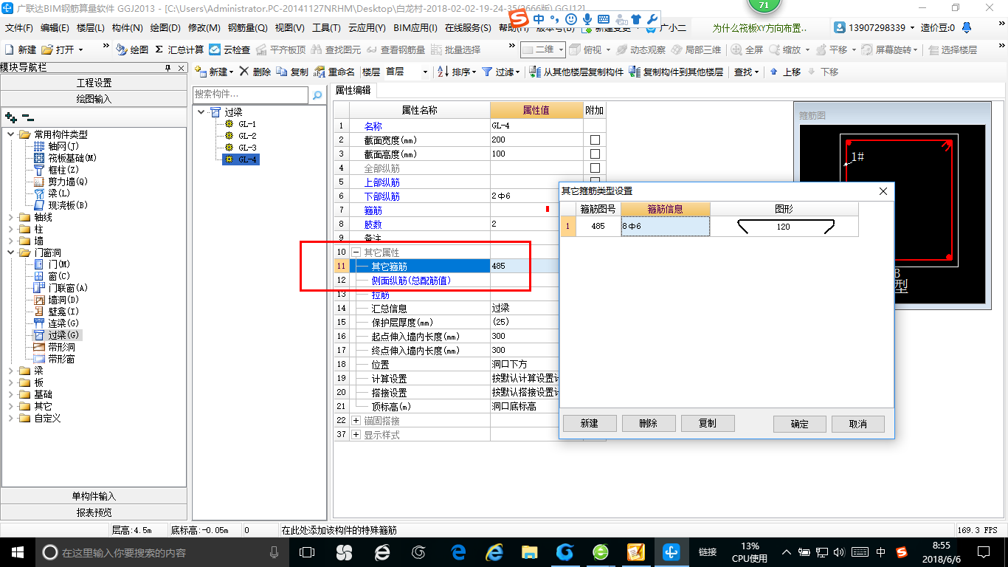1008x567 pixels.
Task: Click 复制 in the stirrup dialog
Action: tap(708, 423)
